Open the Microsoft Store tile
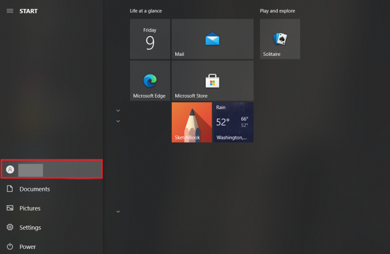390x254 pixels. pyautogui.click(x=213, y=81)
